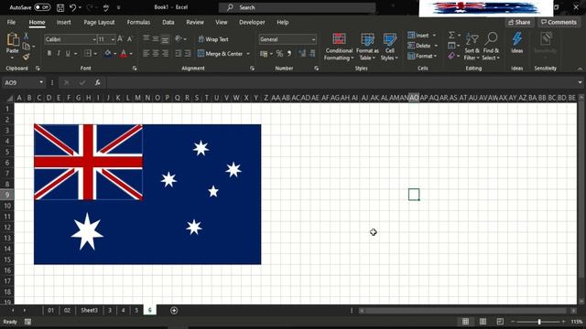
Task: Switch to Normal view icon
Action: click(x=466, y=321)
